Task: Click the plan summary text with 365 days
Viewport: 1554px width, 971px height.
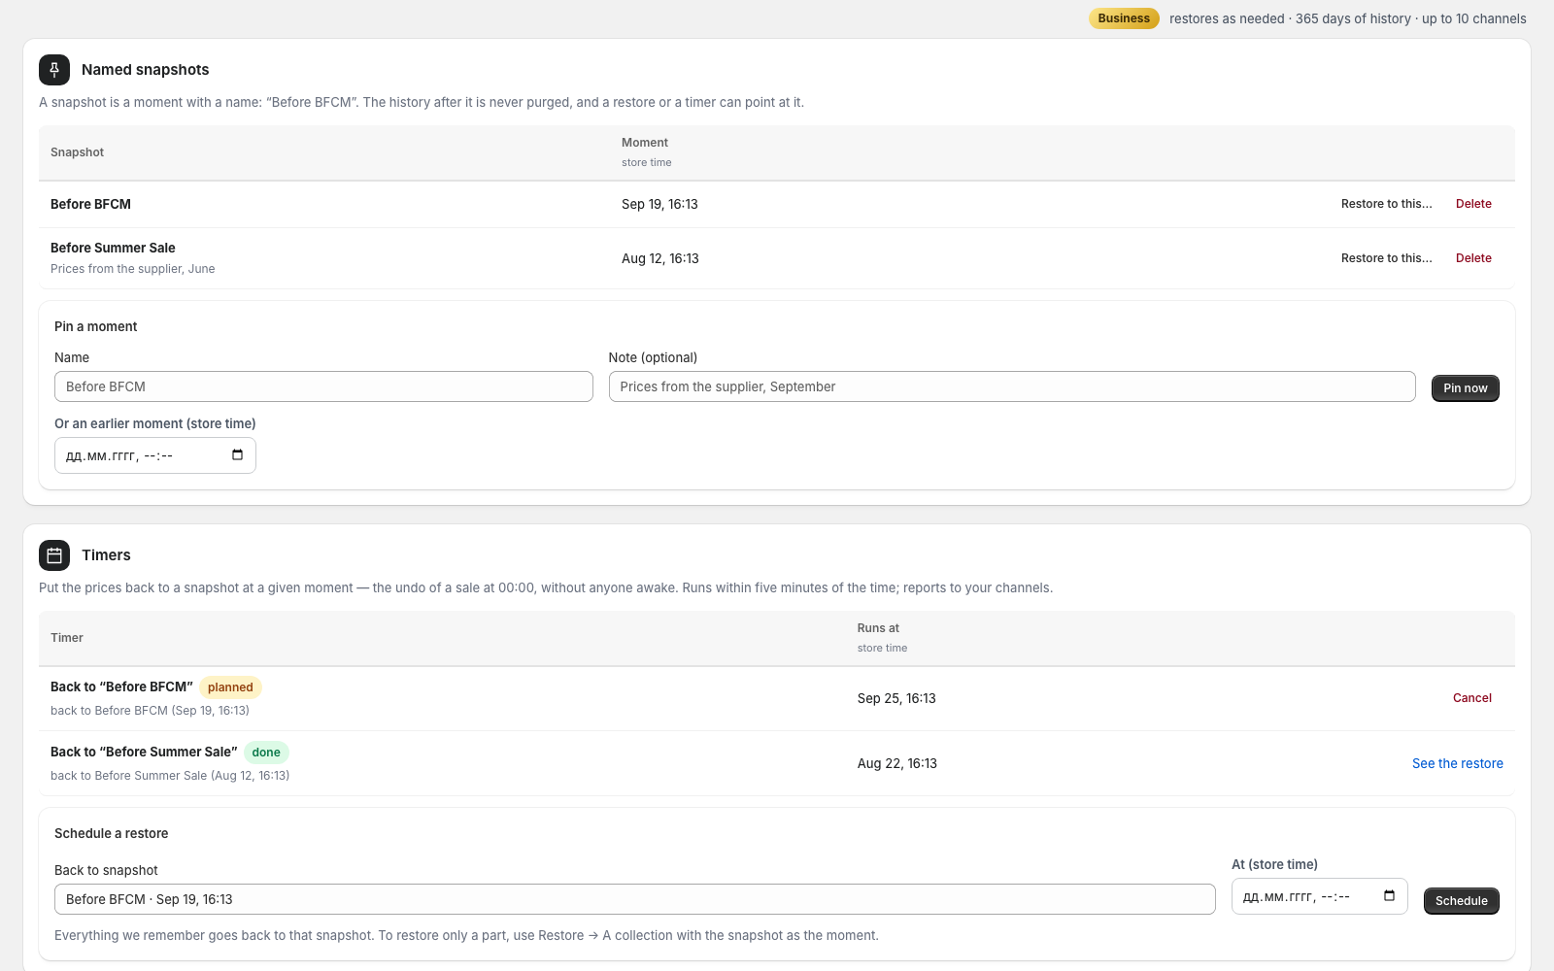Action: [x=1348, y=18]
